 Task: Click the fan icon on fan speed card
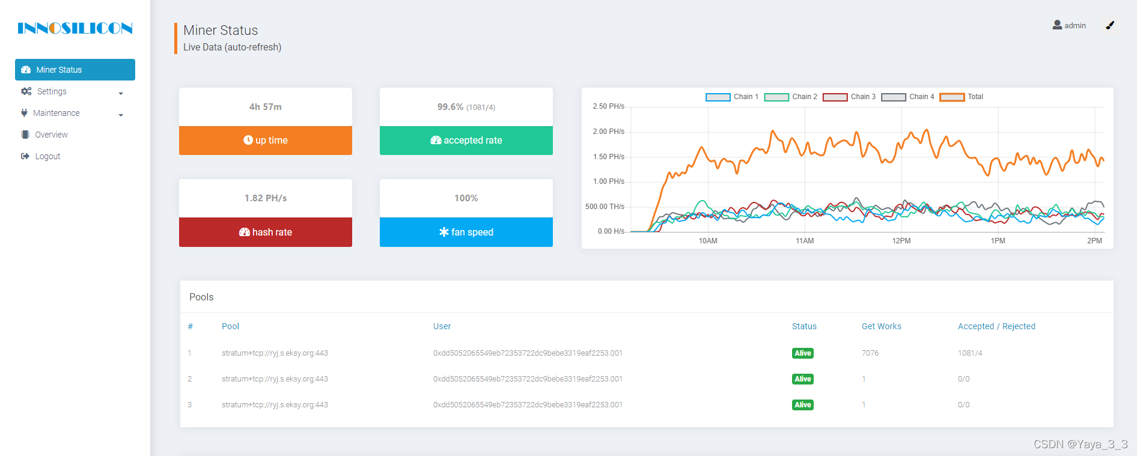click(x=444, y=232)
